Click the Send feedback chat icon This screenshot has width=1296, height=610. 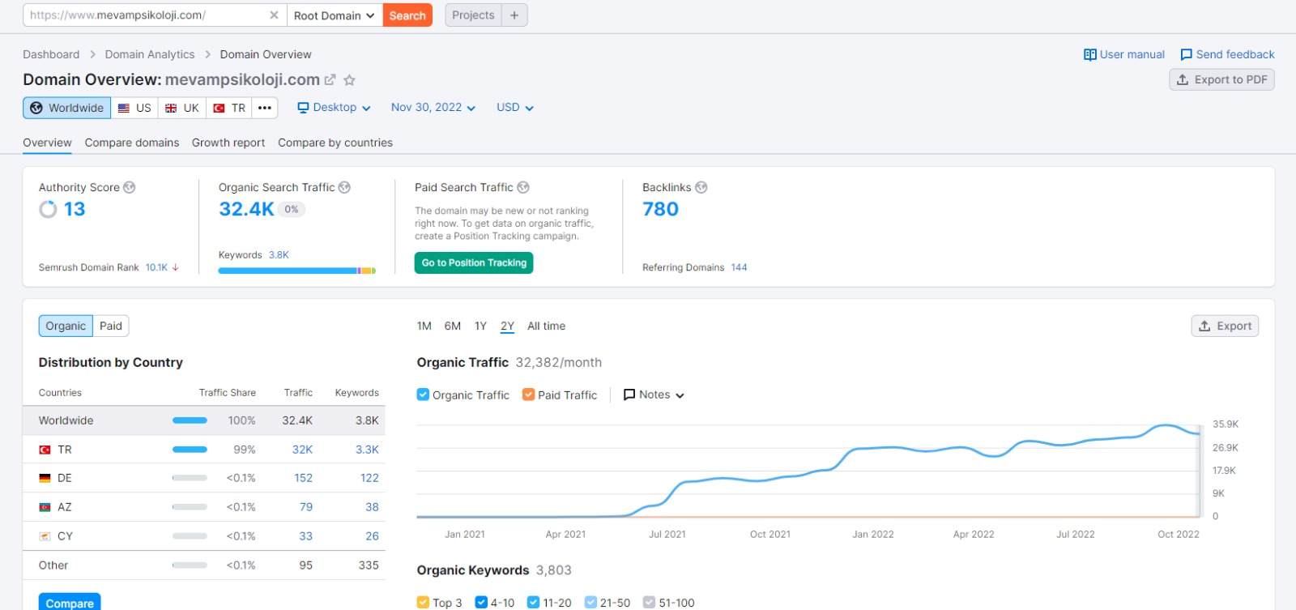click(1187, 54)
